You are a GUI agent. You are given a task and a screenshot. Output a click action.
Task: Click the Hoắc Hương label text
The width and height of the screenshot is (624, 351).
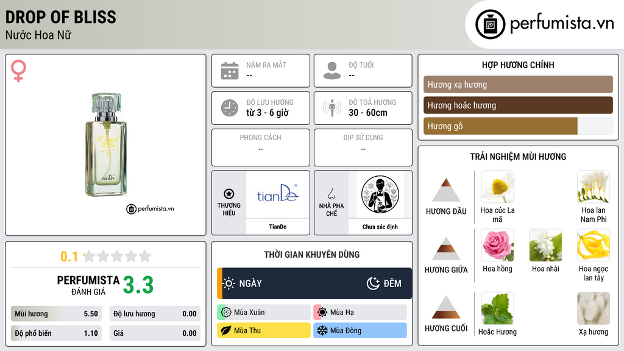(497, 331)
